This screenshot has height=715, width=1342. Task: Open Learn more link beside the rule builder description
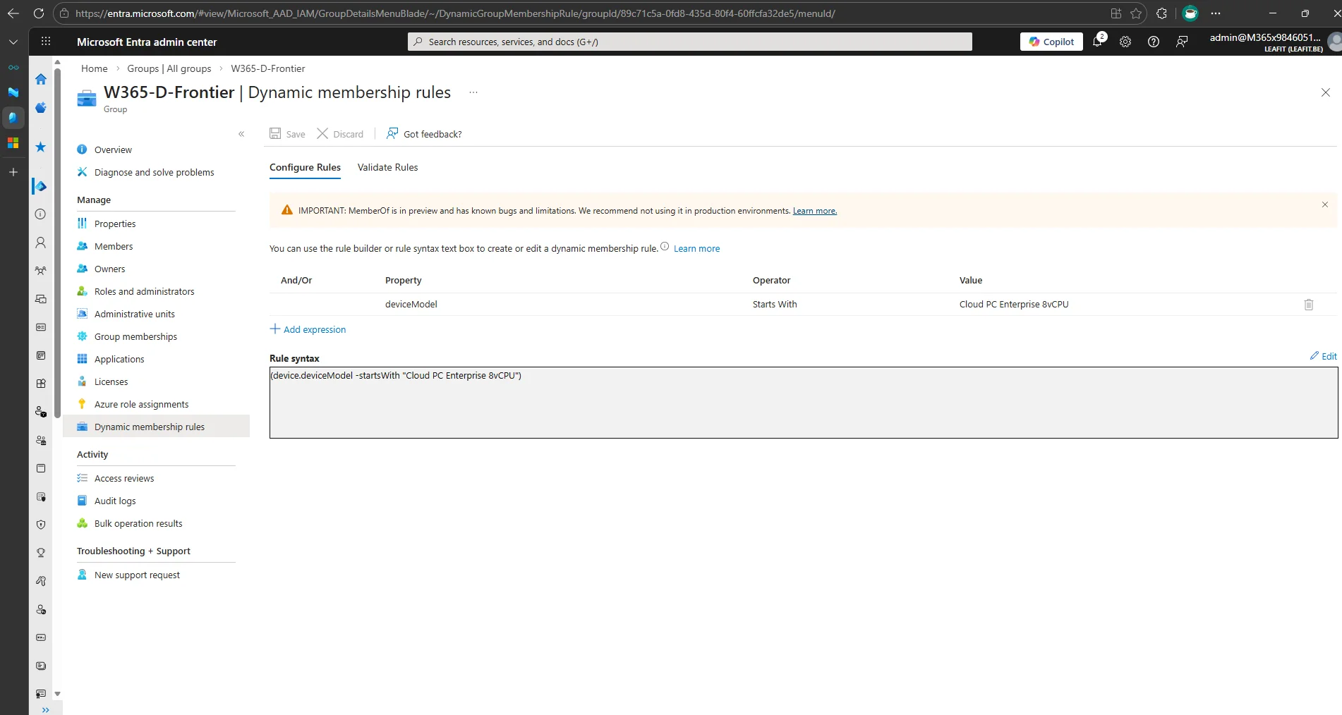[697, 248]
